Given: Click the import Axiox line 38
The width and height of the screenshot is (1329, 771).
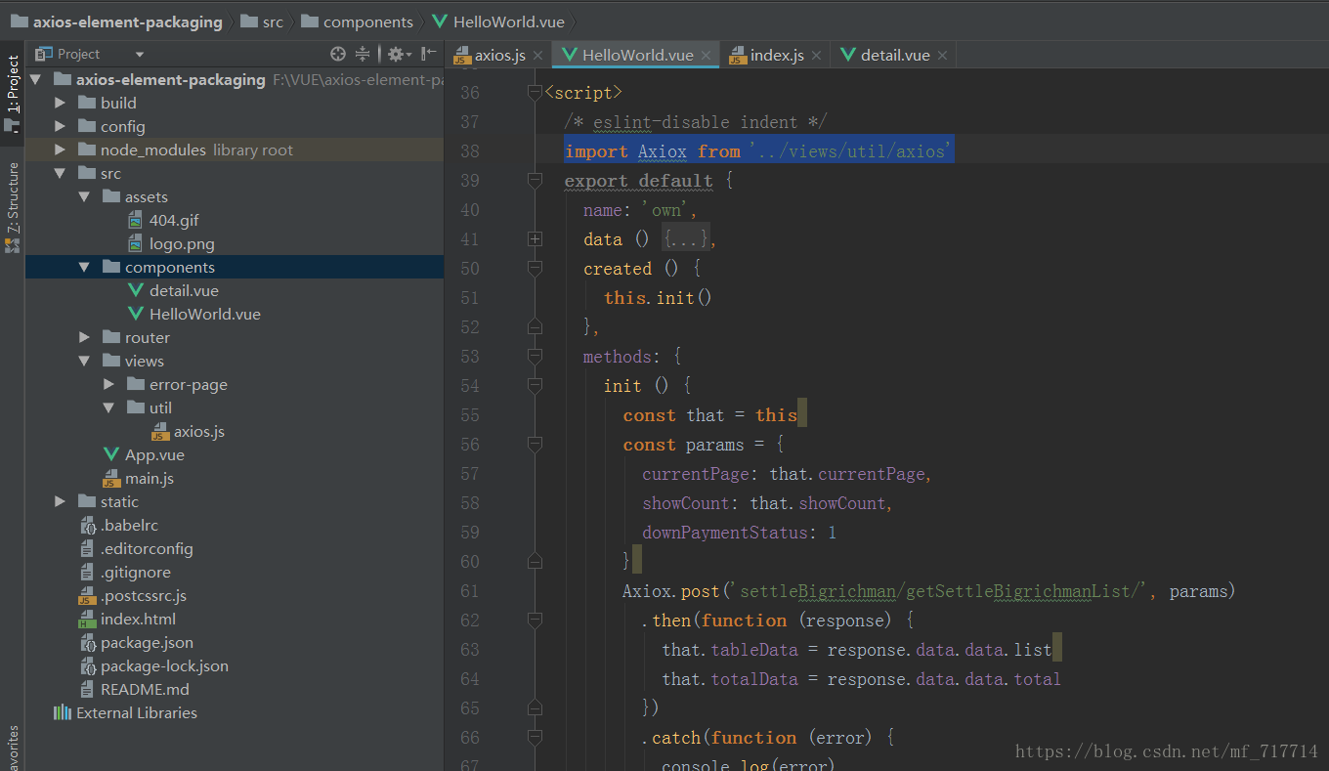Looking at the screenshot, I should (758, 151).
